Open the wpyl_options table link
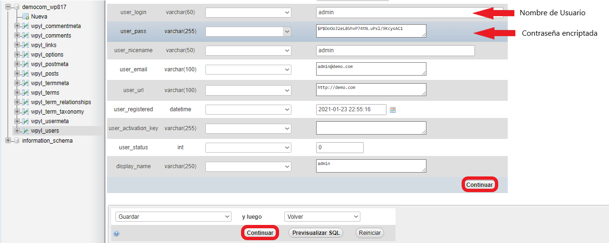The height and width of the screenshot is (243, 609). [47, 55]
